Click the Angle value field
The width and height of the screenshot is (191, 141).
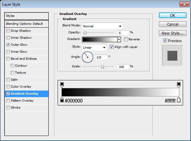point(101,57)
